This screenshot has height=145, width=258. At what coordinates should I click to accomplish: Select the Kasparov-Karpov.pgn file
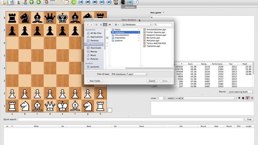[x=156, y=35]
